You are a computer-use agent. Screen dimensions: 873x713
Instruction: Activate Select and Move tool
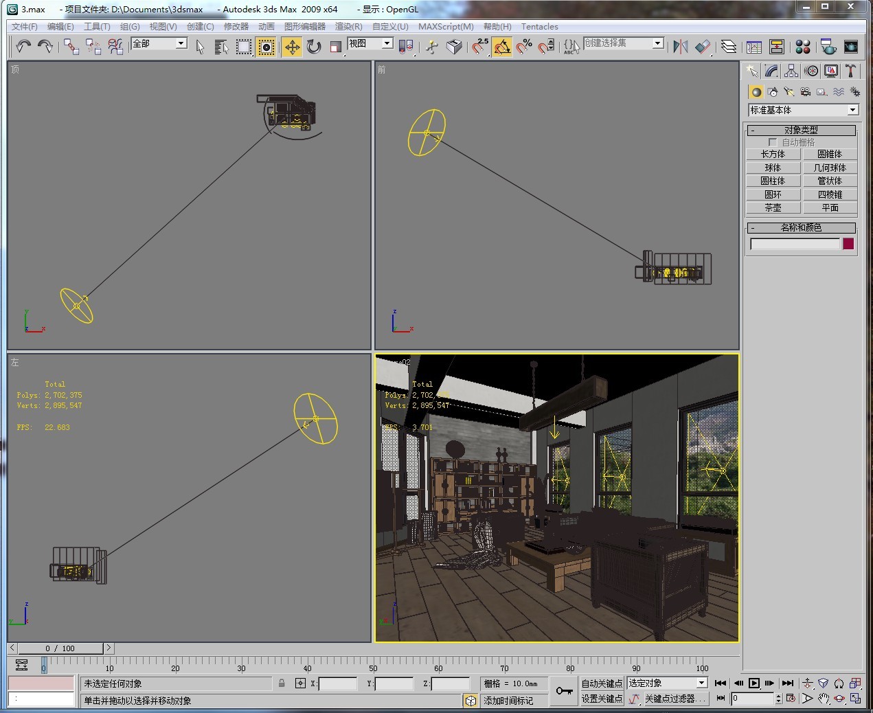tap(292, 46)
